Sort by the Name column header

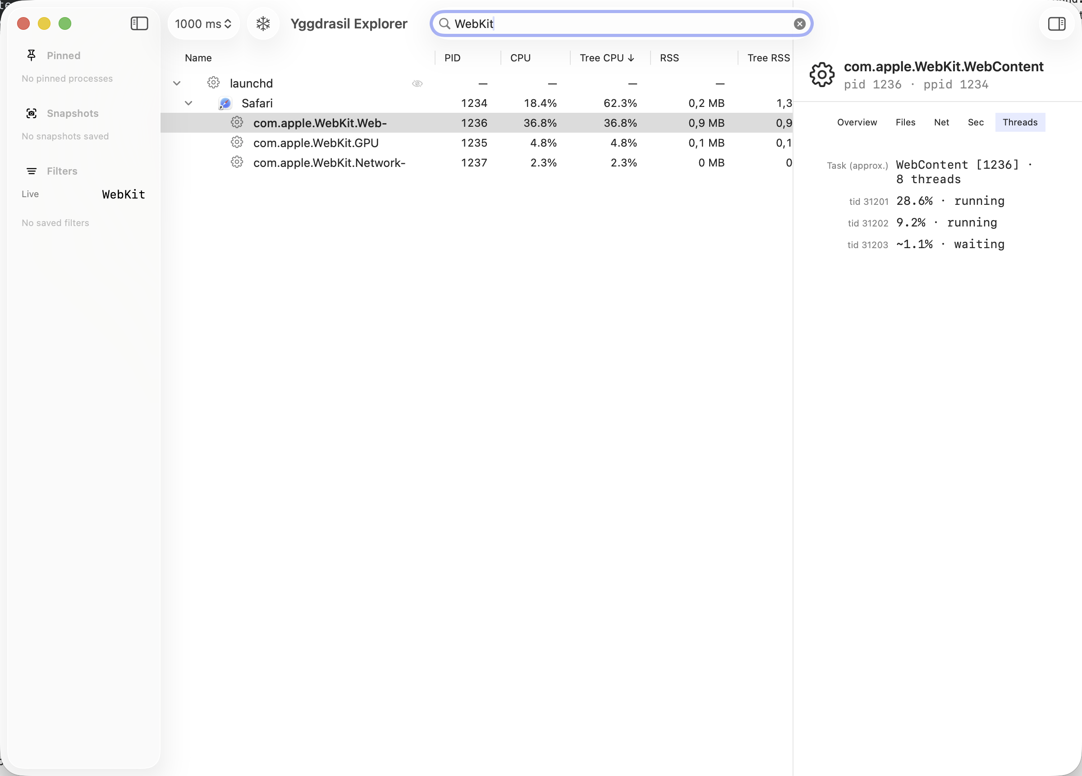click(x=198, y=58)
